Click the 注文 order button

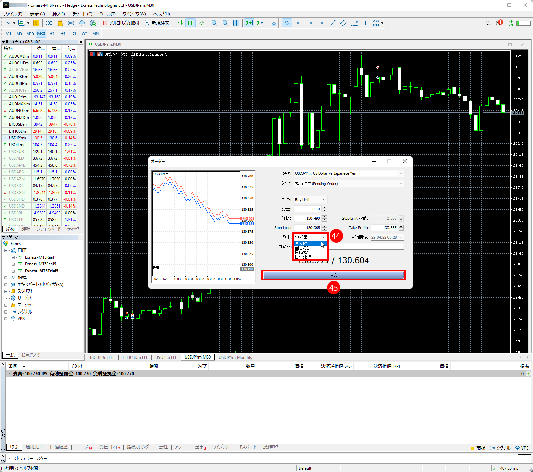point(333,275)
